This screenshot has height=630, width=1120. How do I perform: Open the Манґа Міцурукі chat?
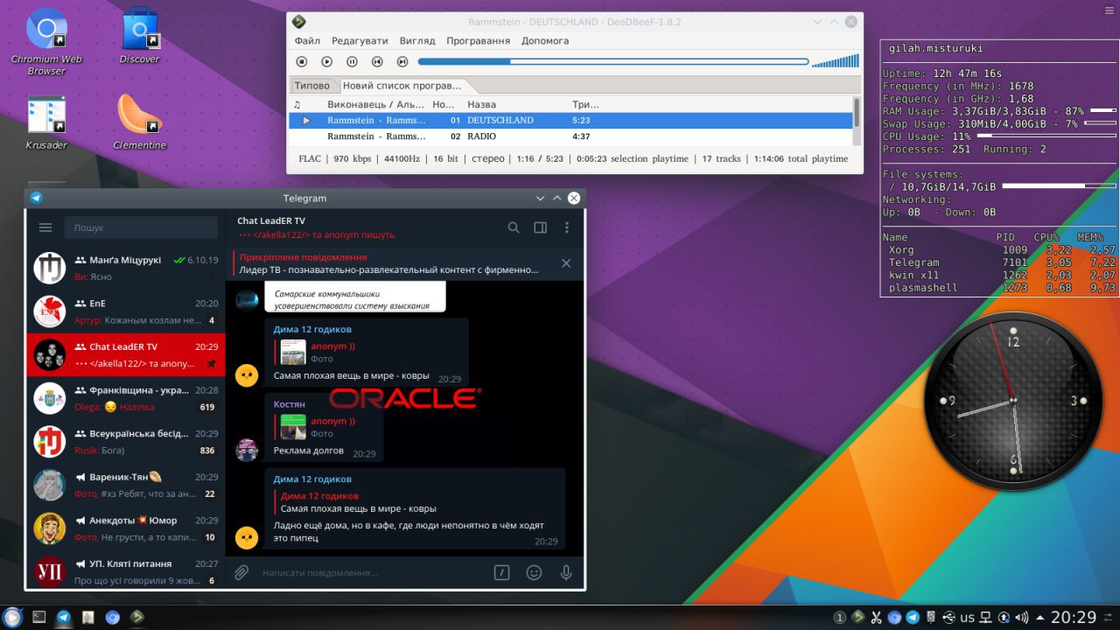(x=126, y=268)
